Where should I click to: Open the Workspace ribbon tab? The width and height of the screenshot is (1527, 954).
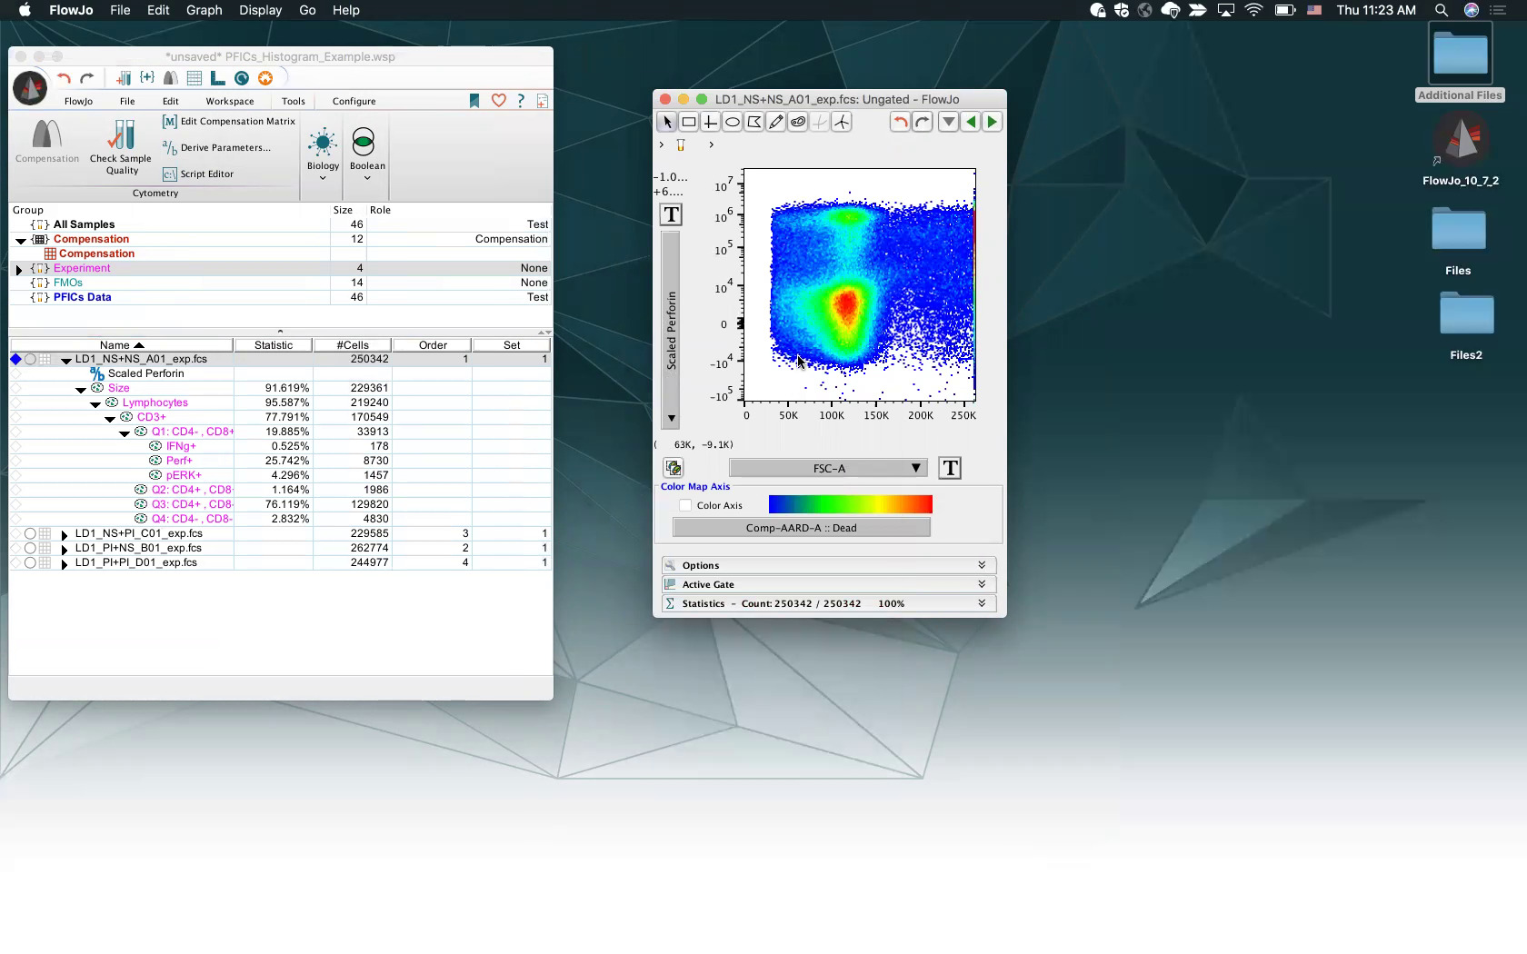[229, 101]
